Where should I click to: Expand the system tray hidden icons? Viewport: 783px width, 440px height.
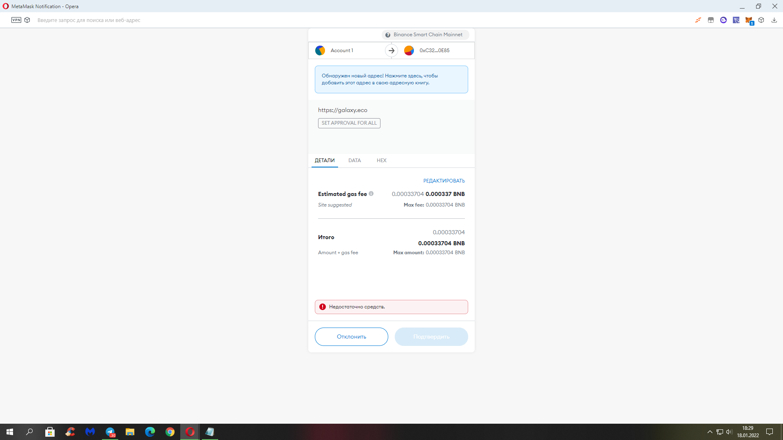710,432
